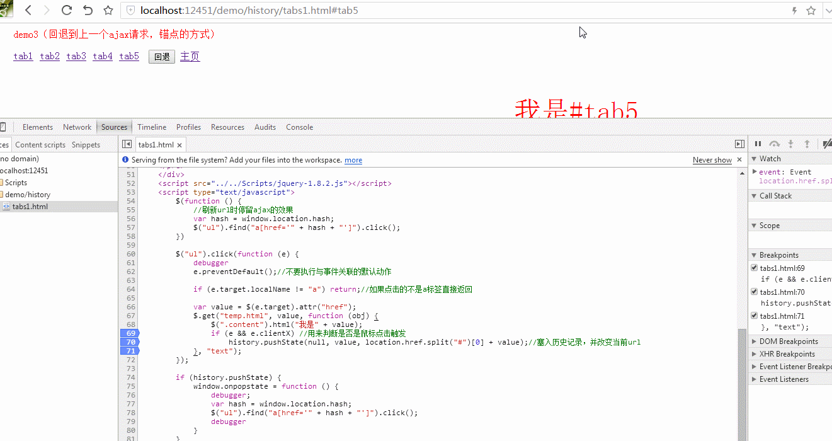Open the tab3 link
This screenshot has width=832, height=441.
pyautogui.click(x=76, y=57)
